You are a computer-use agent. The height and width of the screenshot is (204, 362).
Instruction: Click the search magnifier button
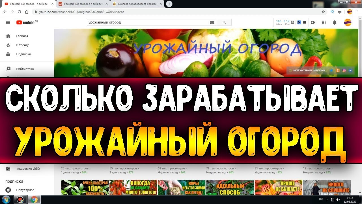point(224,22)
